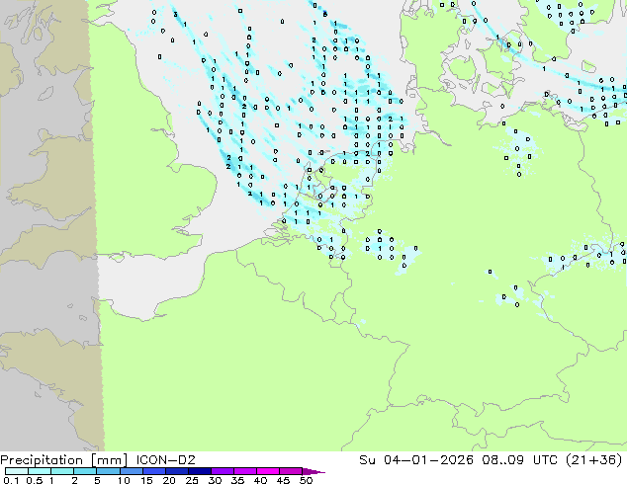Click the 45–50 mm legend swatch
Screen dimensions: 627x484
click(x=291, y=471)
